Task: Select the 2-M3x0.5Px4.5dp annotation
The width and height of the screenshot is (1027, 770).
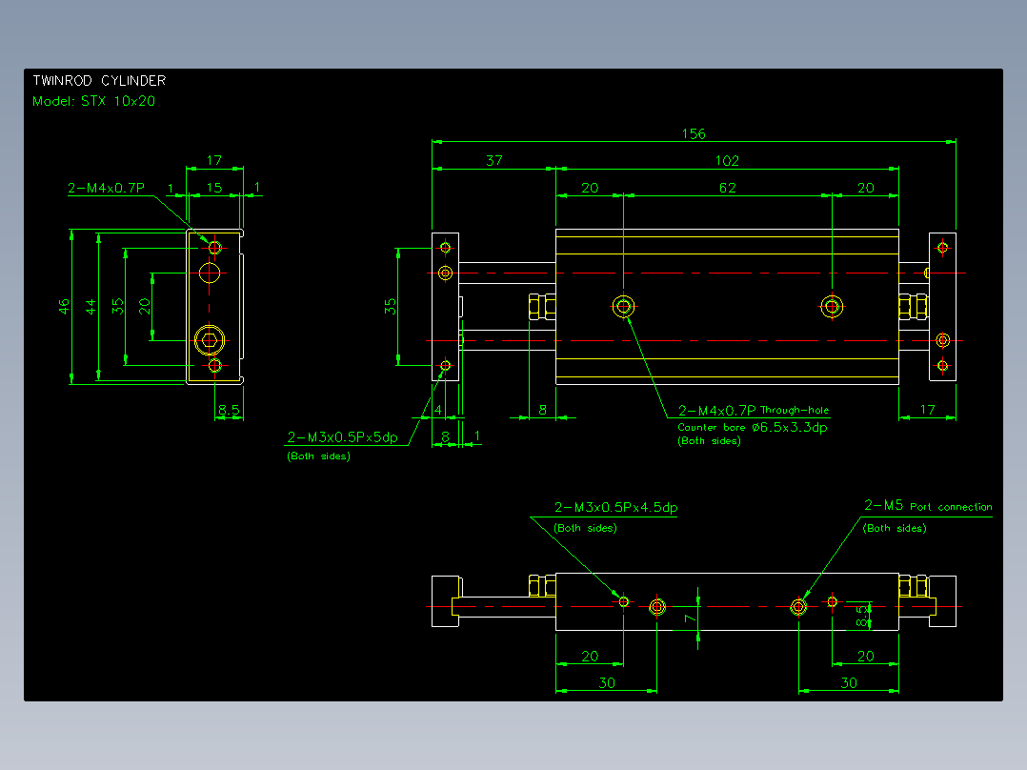Action: [x=615, y=507]
